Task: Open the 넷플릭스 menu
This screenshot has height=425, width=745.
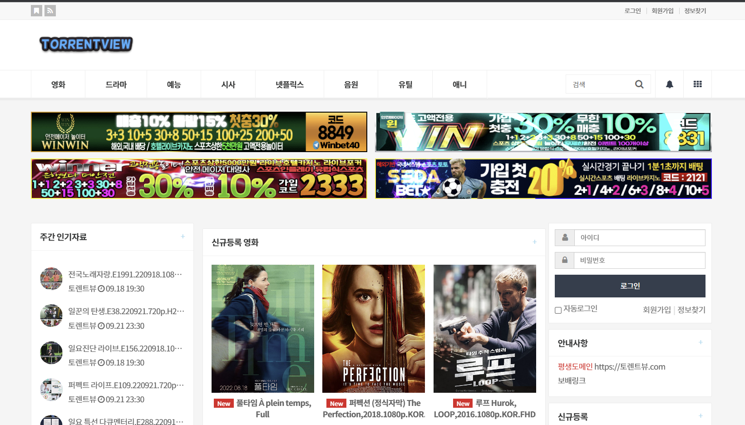Action: tap(290, 84)
